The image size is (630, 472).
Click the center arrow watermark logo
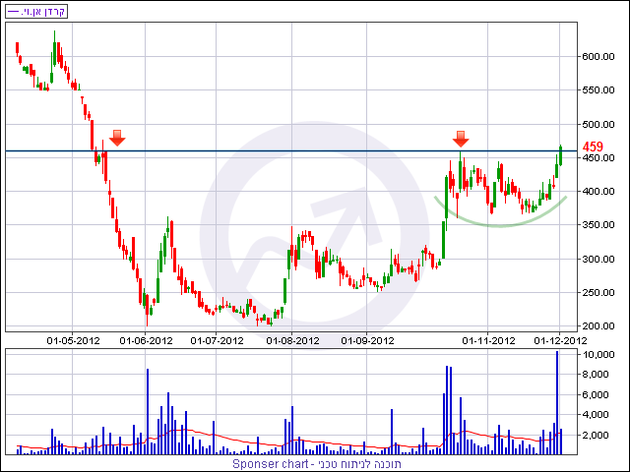[x=314, y=236]
